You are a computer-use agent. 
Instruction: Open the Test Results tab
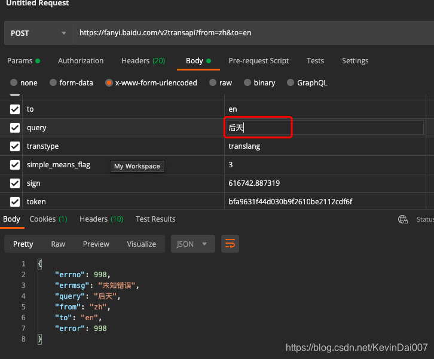point(155,219)
